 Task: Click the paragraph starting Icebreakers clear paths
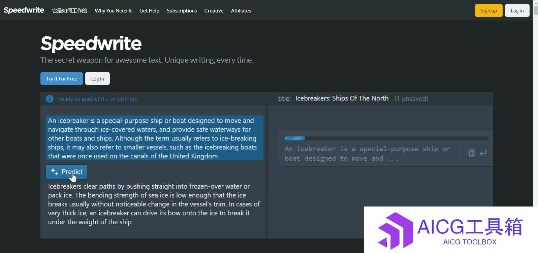[154, 204]
